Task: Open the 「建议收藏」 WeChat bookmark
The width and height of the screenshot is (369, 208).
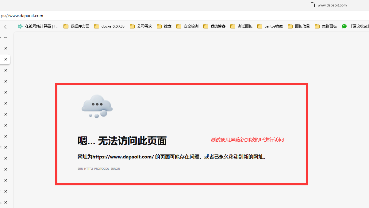Action: pos(355,26)
